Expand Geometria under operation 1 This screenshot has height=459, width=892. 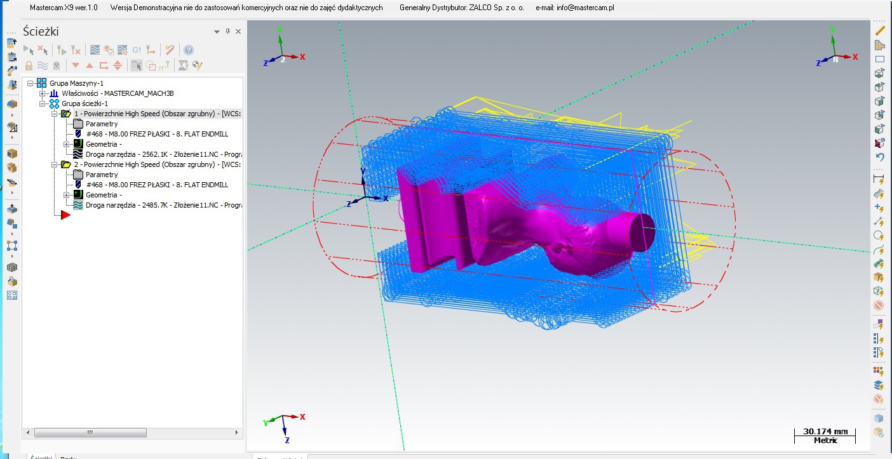pyautogui.click(x=67, y=144)
